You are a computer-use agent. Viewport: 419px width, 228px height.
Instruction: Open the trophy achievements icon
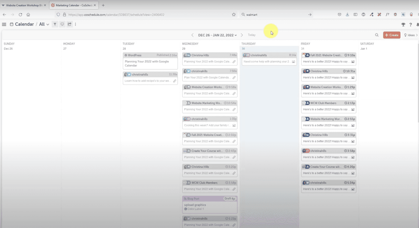[403, 25]
